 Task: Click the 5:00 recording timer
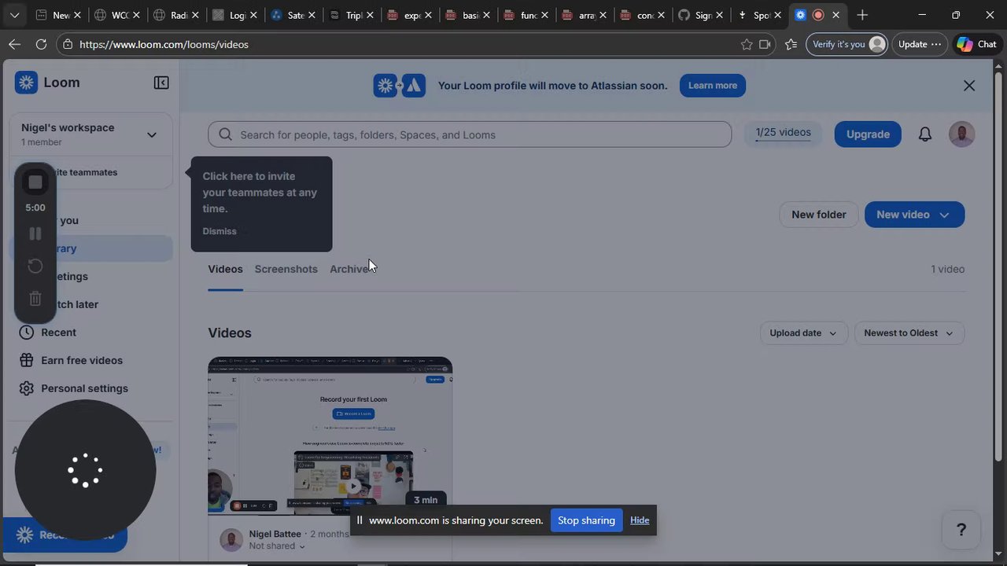click(35, 208)
